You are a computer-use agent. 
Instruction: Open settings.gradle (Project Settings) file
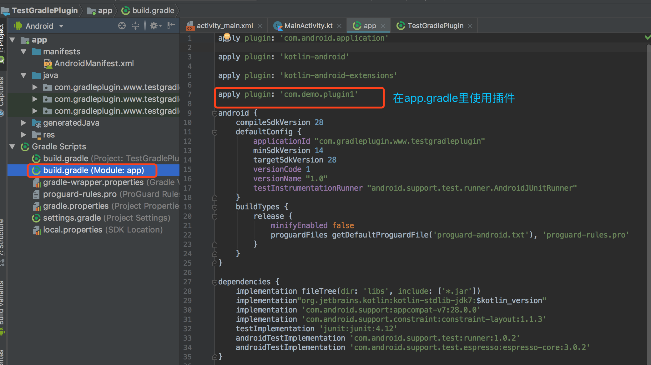pos(72,218)
